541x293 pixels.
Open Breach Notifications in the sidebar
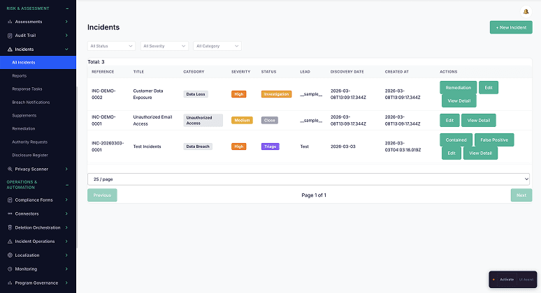coord(31,102)
